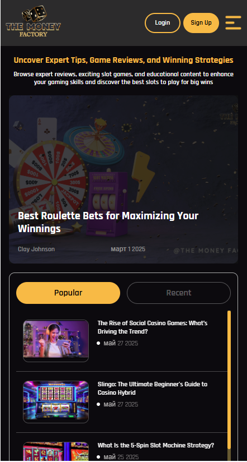Open the hamburger menu icon

pyautogui.click(x=233, y=22)
